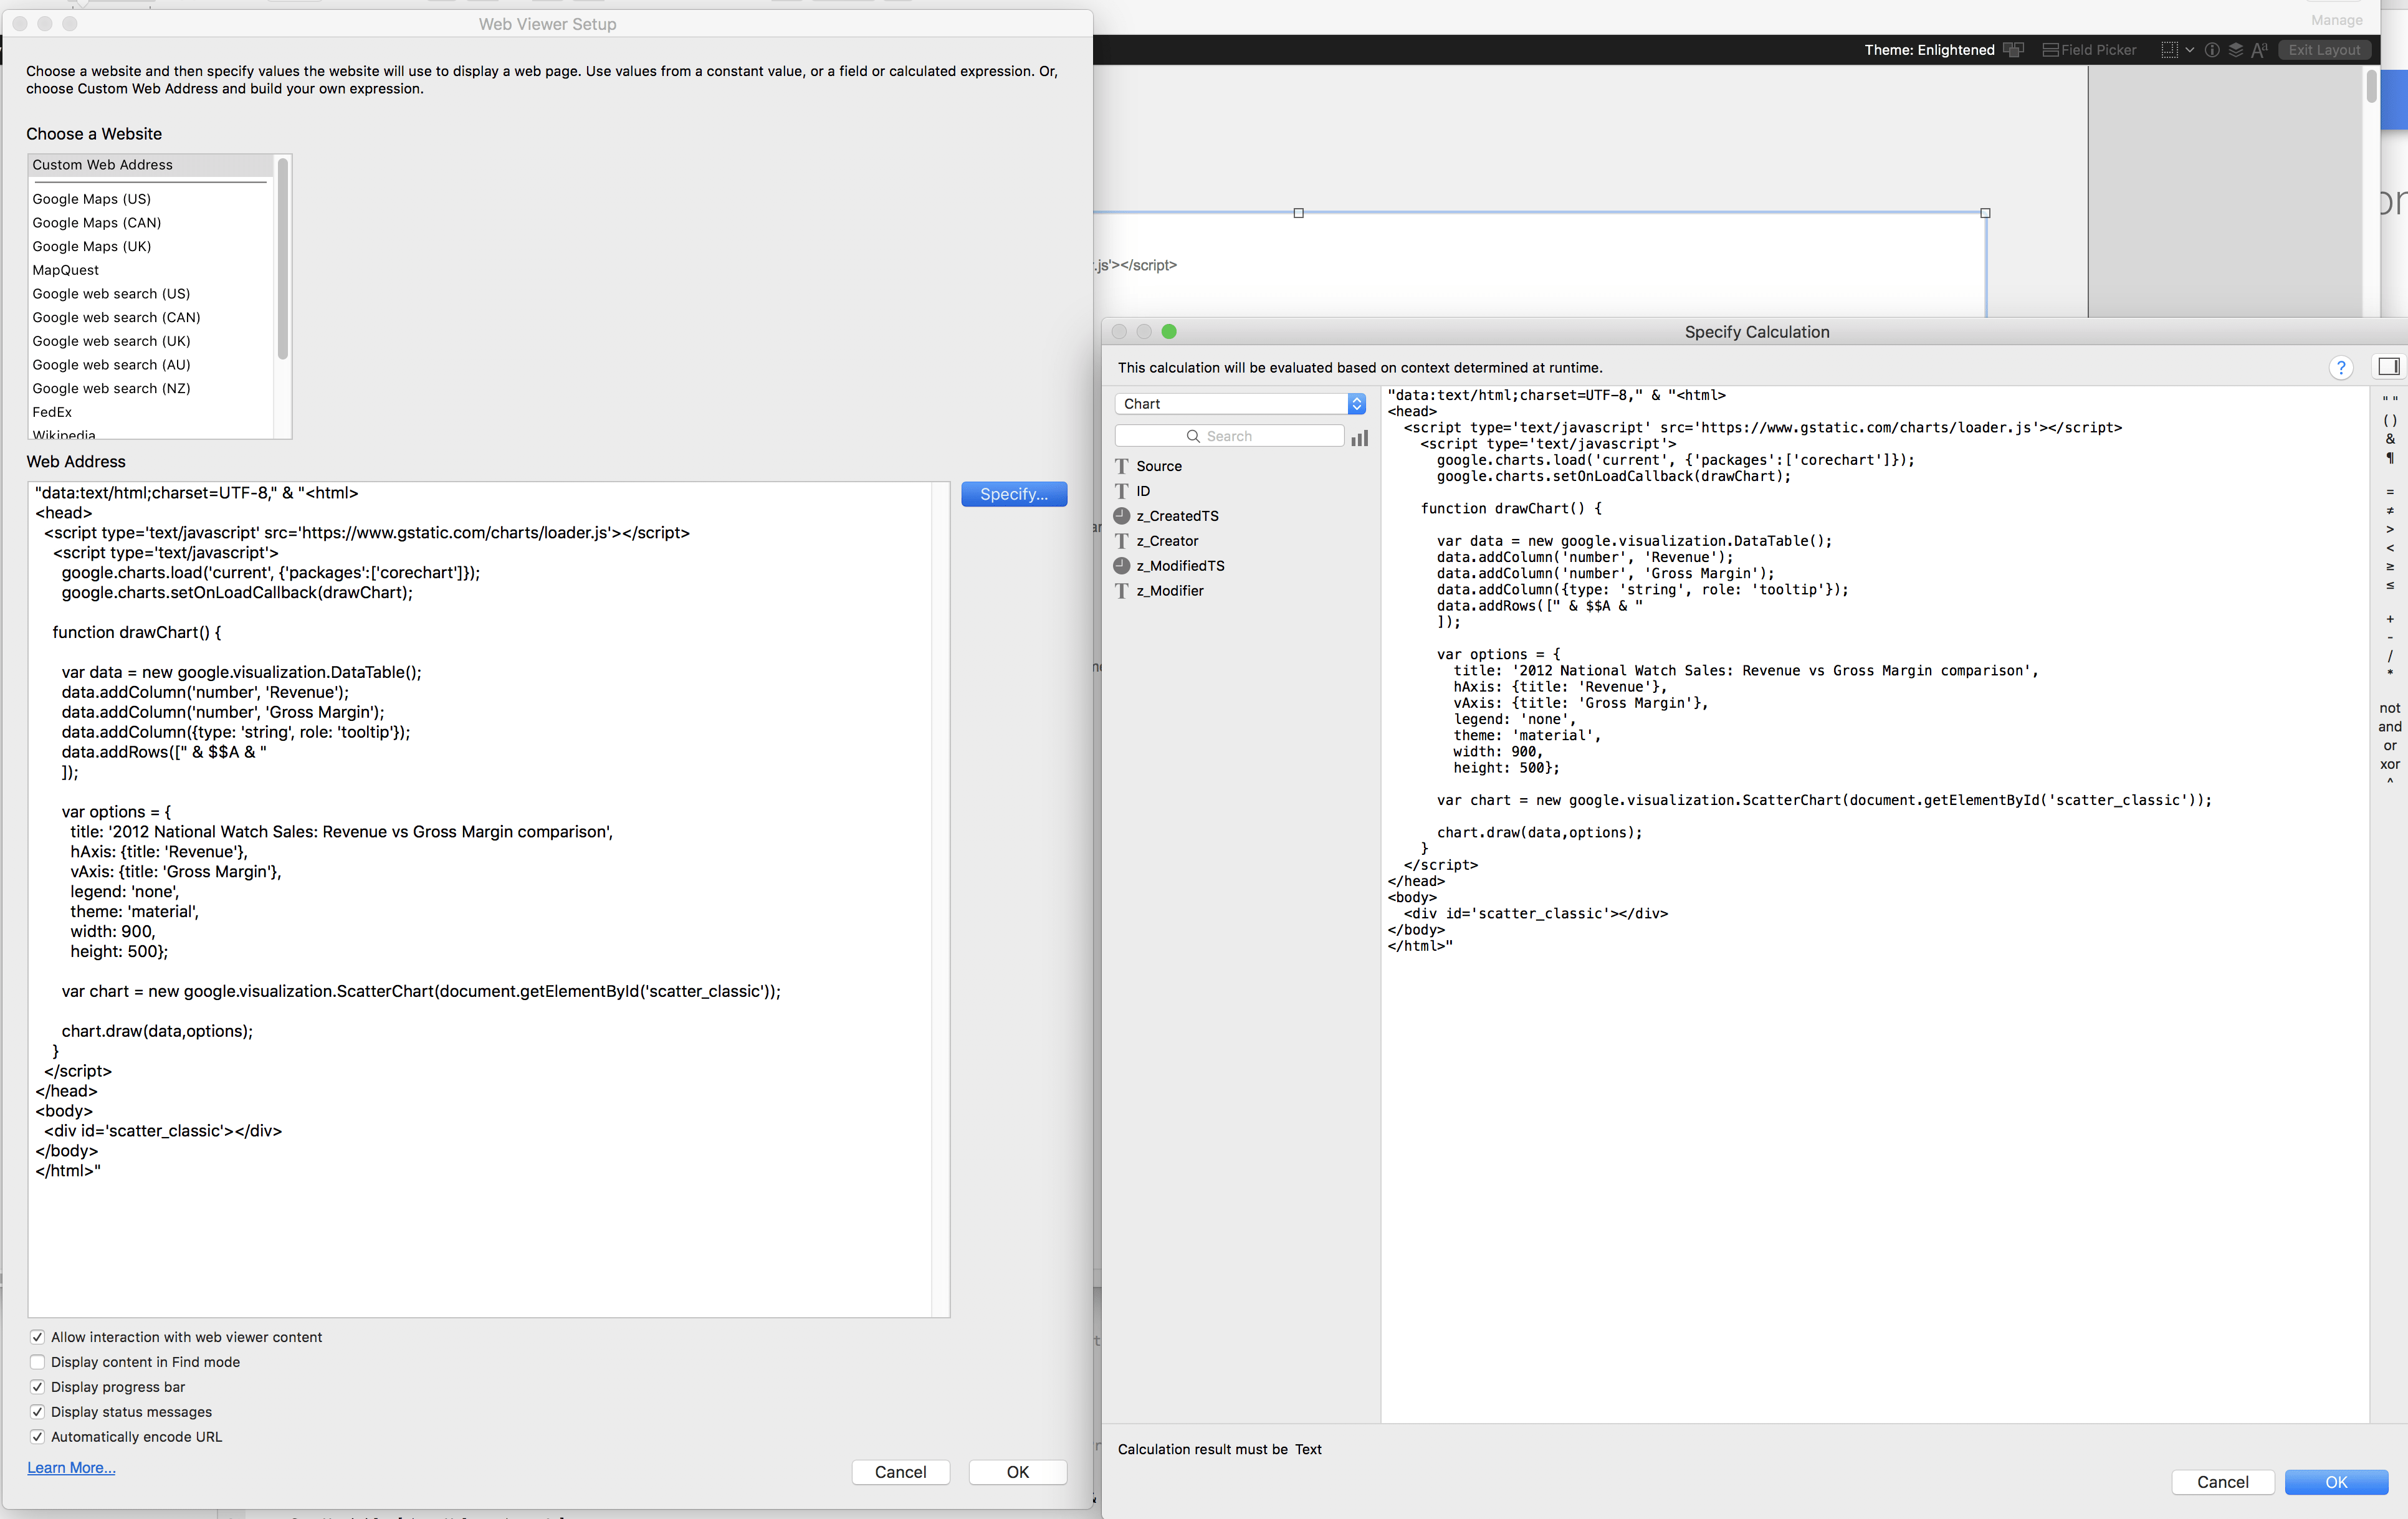
Task: Insert equals operator
Action: 2389,492
